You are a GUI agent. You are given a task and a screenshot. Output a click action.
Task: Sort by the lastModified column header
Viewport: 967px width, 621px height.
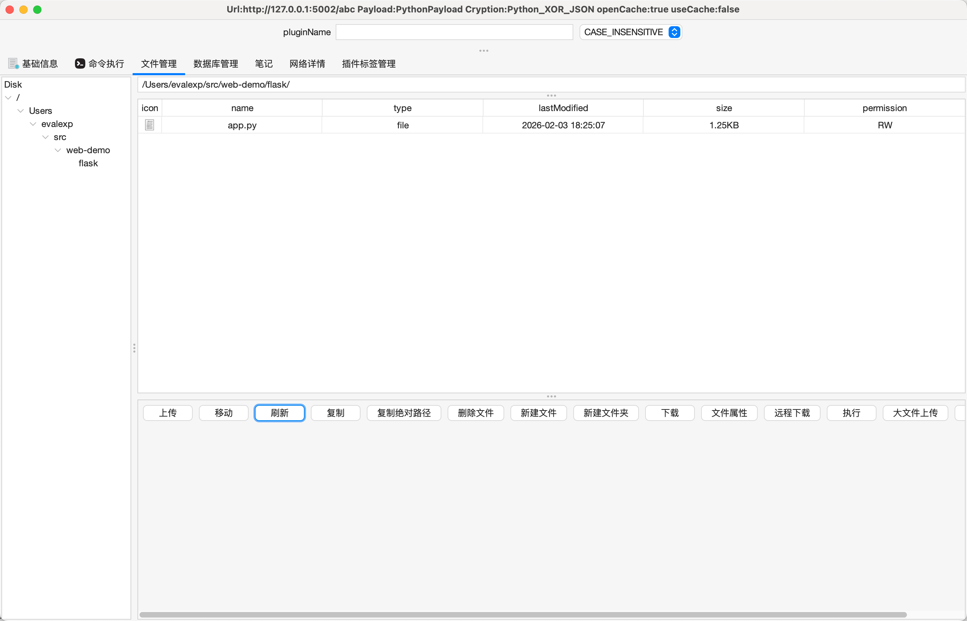click(x=563, y=108)
